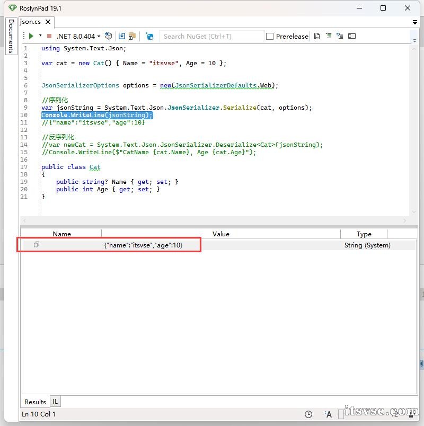Click the clock icon in status bar
The image size is (424, 426).
tap(308, 414)
